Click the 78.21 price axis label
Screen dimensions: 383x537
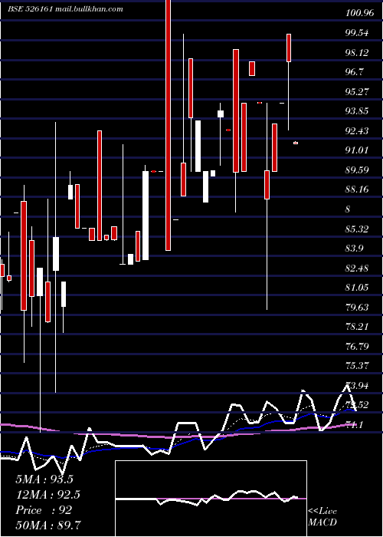[357, 327]
